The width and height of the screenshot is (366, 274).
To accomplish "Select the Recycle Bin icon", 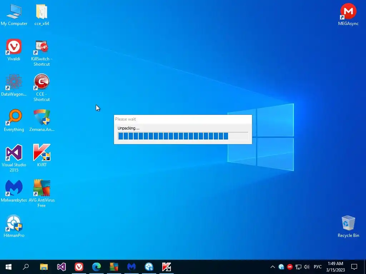I will [x=348, y=227].
